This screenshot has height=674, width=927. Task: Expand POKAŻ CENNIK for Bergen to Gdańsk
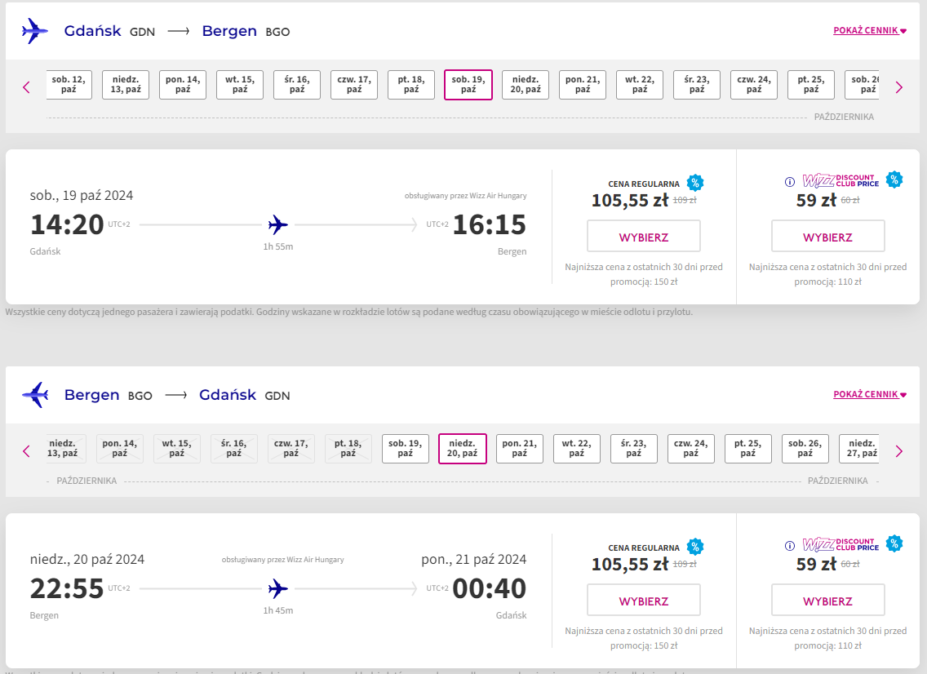(870, 394)
